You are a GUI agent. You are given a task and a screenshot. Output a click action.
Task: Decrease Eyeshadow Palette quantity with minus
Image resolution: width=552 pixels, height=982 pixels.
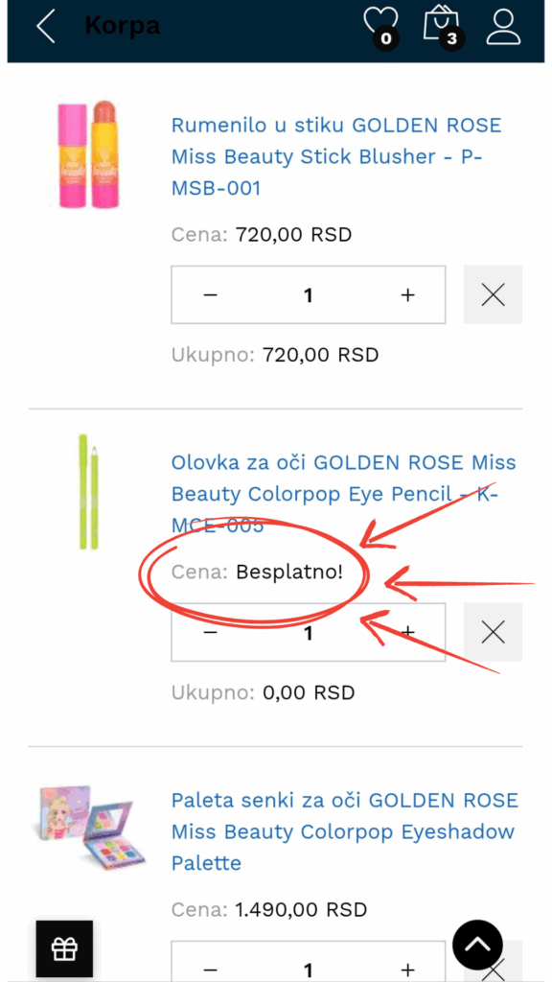point(211,970)
